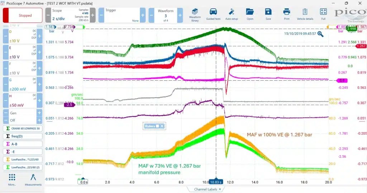Decrease Channel H input range
This screenshot has height=193, width=367.
pos(6,100)
